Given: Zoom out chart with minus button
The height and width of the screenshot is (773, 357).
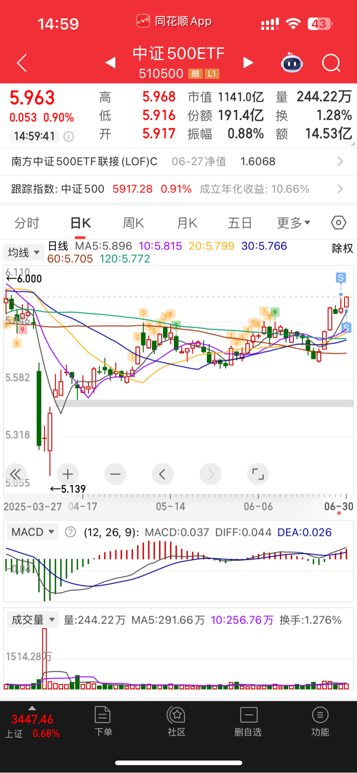Looking at the screenshot, I should click(115, 474).
